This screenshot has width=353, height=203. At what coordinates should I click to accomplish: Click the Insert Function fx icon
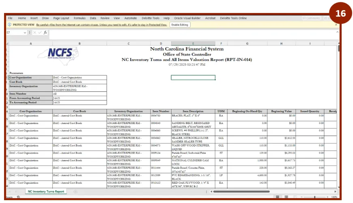(45, 32)
